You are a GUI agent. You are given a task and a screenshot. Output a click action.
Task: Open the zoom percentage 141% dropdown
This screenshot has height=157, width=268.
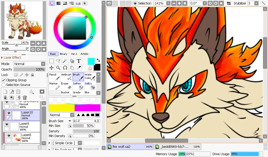[168, 3]
